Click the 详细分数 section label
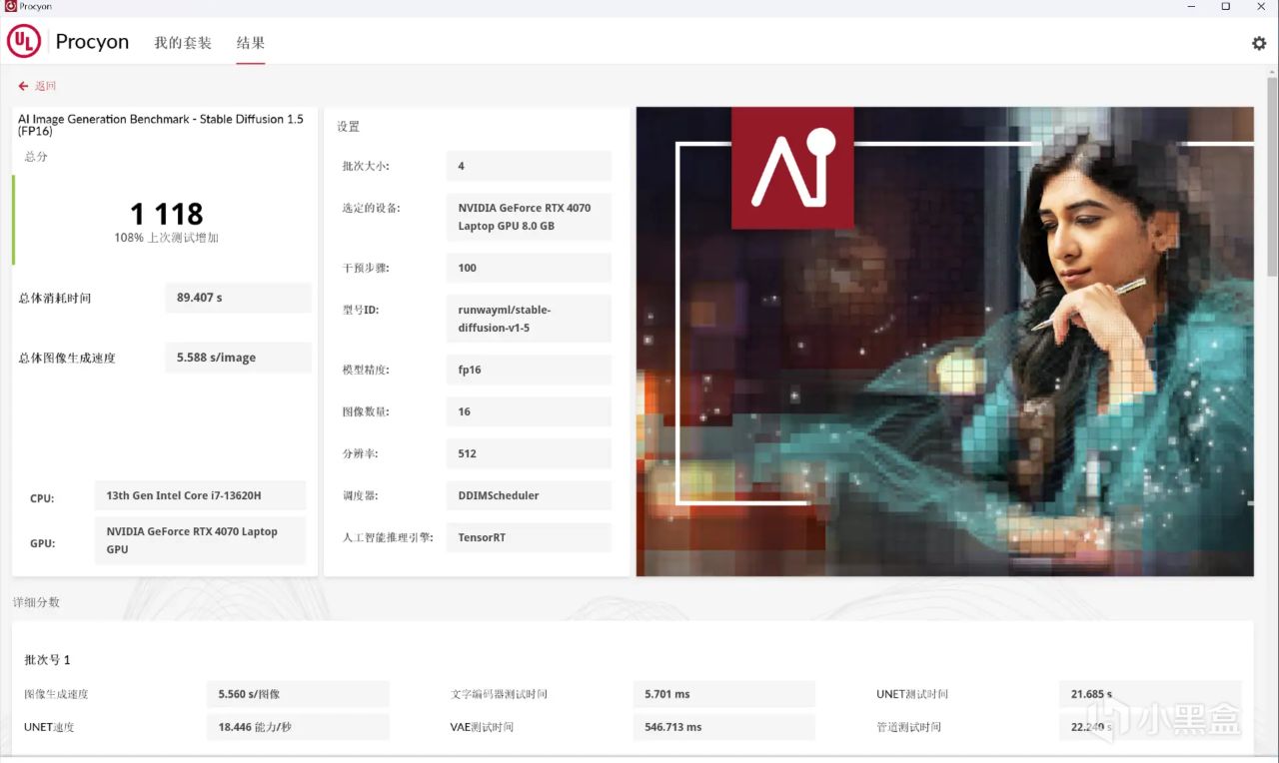The width and height of the screenshot is (1279, 763). (x=36, y=602)
